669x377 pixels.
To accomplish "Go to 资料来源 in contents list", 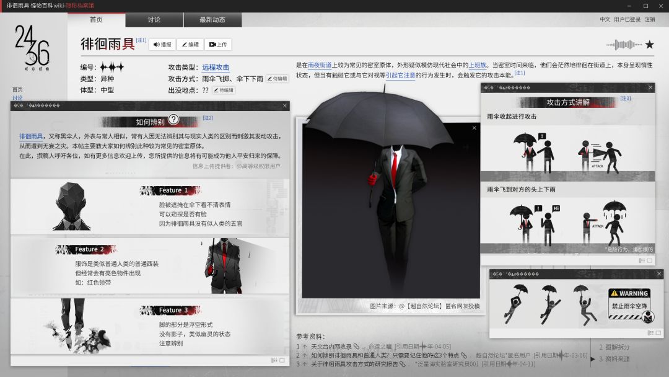I will pyautogui.click(x=614, y=359).
